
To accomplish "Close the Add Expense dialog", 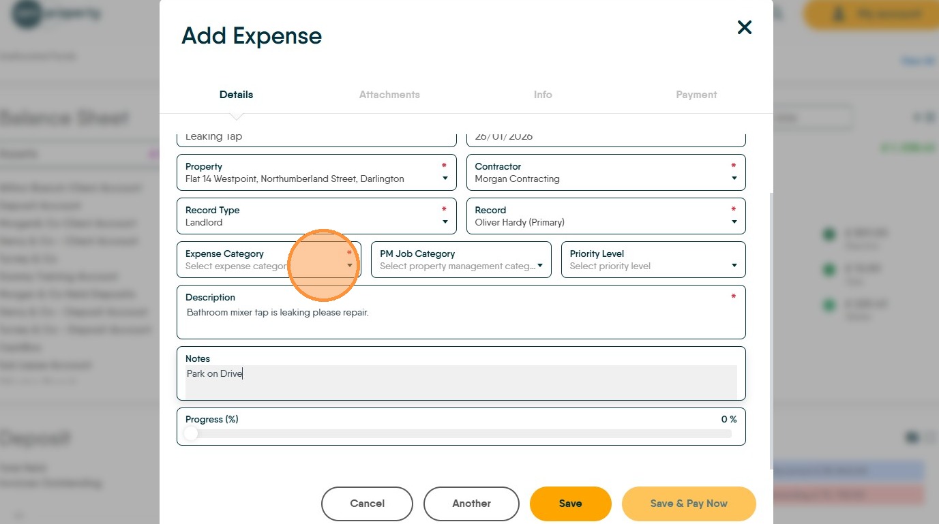I will [744, 27].
